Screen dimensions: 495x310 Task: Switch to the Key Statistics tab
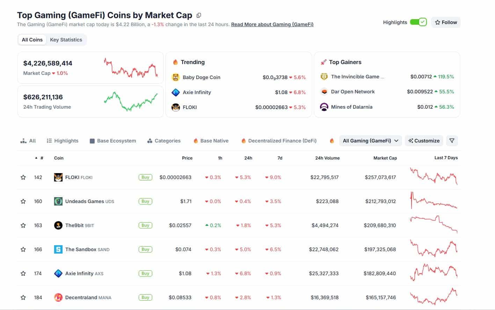[66, 39]
